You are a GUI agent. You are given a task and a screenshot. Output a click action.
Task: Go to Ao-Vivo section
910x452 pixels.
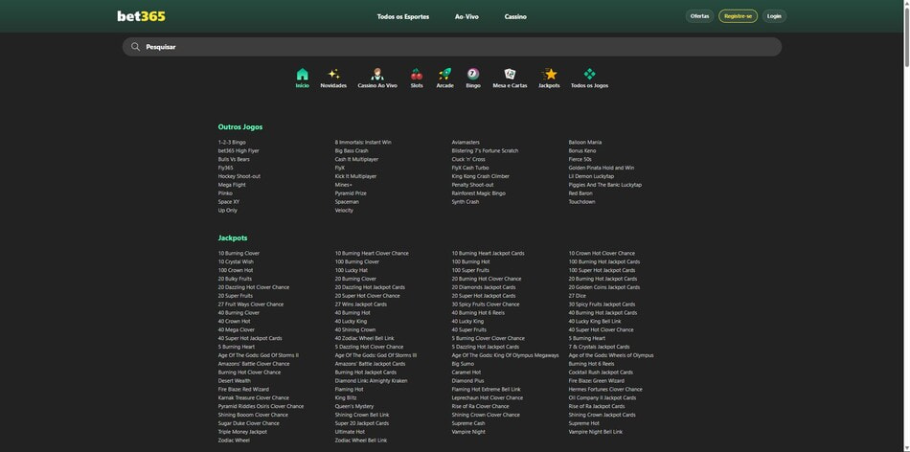(x=466, y=17)
